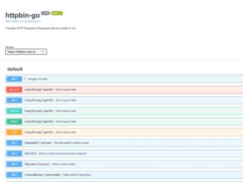Open the Servers dropdown for httpbin.com.br

26,52
